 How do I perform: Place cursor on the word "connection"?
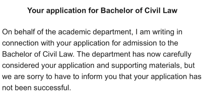coord(20,43)
